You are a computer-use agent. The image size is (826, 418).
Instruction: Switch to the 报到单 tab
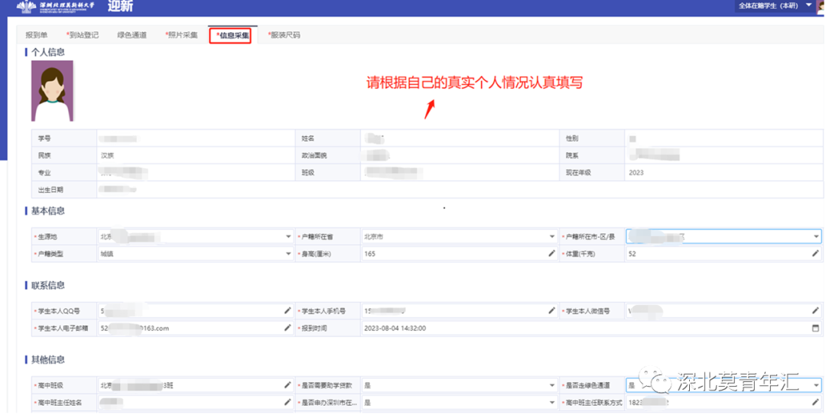point(37,35)
